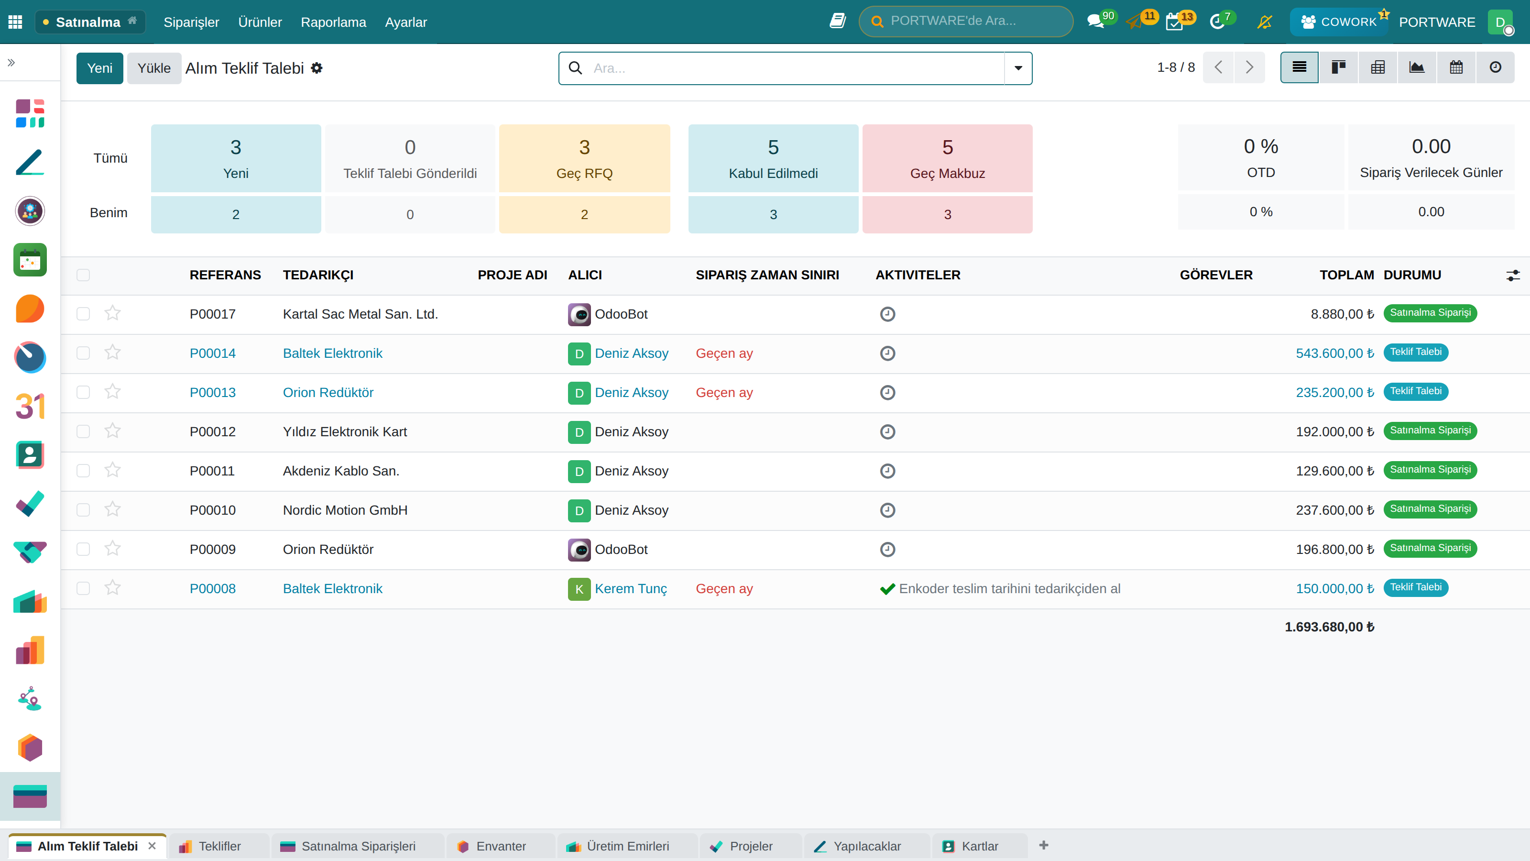
Task: Open the Raporlama menu
Action: click(x=333, y=22)
